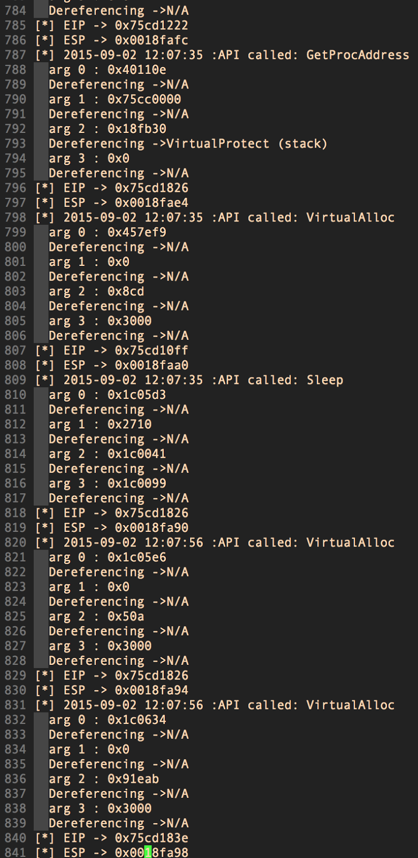Click line number 787 in the gutter

coord(15,55)
